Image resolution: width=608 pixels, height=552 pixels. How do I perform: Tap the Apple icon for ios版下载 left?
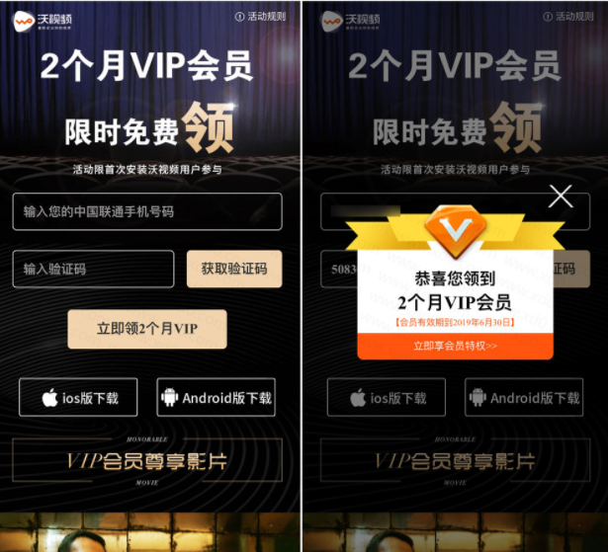tap(50, 397)
